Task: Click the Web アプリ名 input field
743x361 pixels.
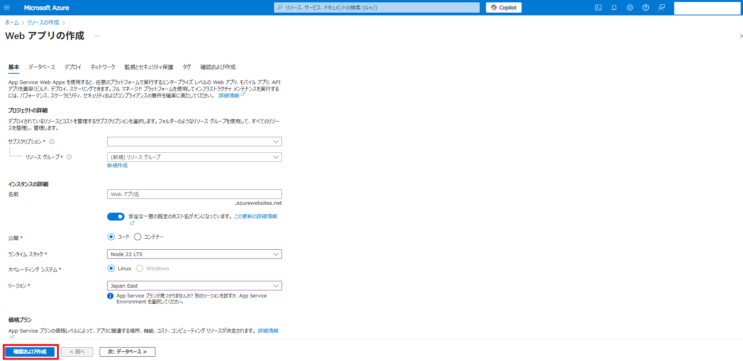Action: coord(194,194)
